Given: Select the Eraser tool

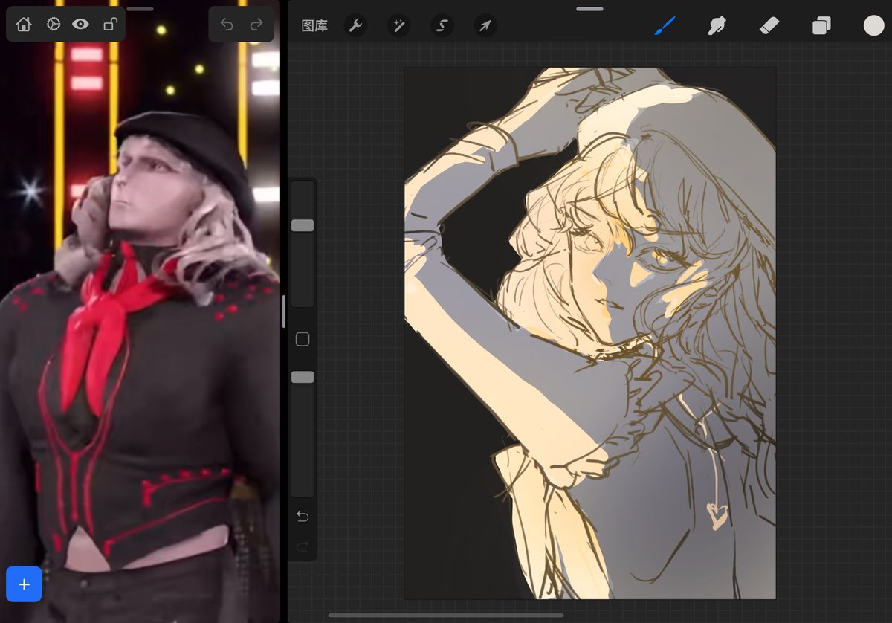Looking at the screenshot, I should click(x=769, y=26).
